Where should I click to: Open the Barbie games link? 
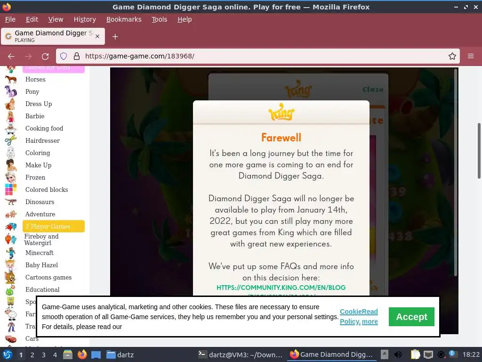(35, 116)
